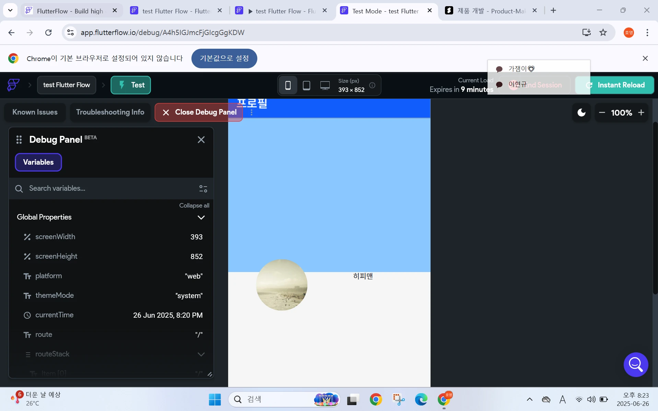Switch to the third test Flutter Flow tab with the play icon
Image resolution: width=658 pixels, height=411 pixels.
(x=281, y=11)
